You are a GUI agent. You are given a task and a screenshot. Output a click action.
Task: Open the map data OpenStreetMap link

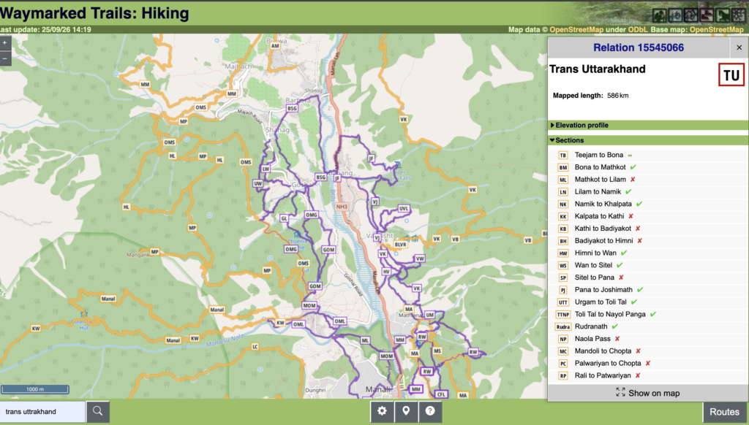[576, 29]
